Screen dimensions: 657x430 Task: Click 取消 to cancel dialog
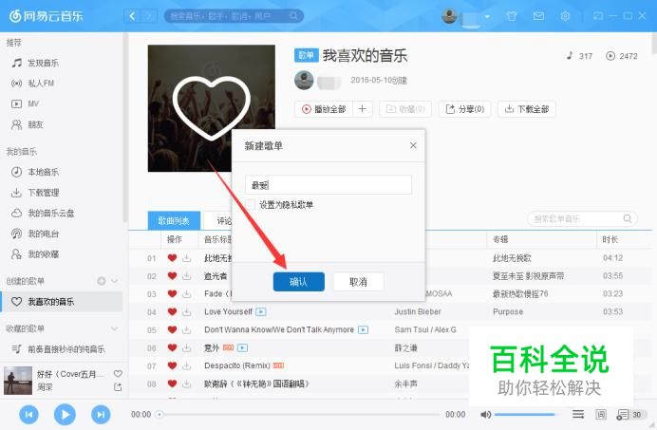358,282
